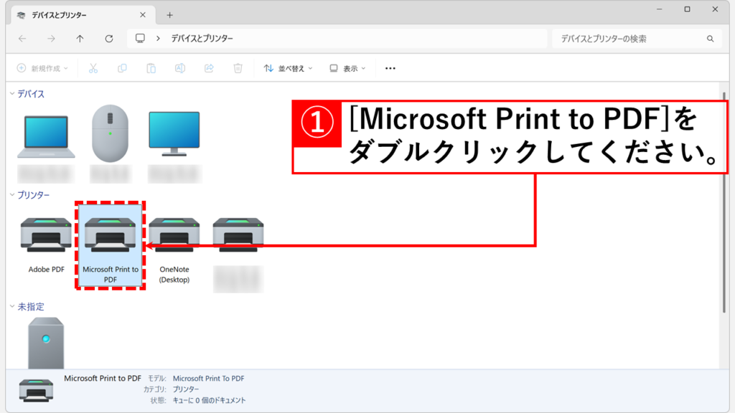735x413 pixels.
Task: Click the 'プリンター' category value in details
Action: [x=186, y=389]
